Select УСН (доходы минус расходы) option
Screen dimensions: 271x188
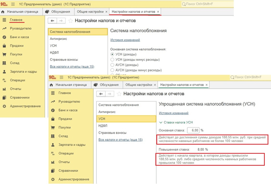click(x=112, y=60)
